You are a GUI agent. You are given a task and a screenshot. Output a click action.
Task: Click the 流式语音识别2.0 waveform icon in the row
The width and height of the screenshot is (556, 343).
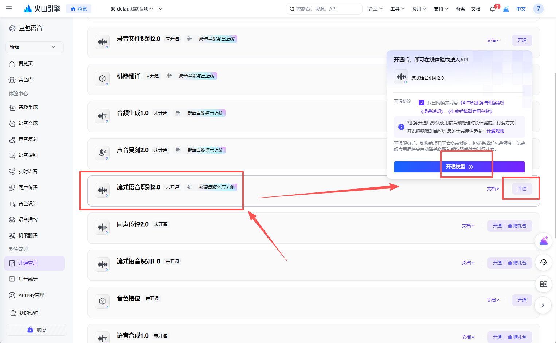102,190
